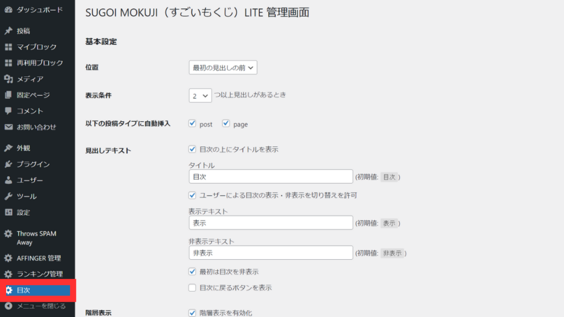Viewport: 564px width, 317px height.
Task: Uncheck 最初は目次を非表示
Action: point(192,271)
